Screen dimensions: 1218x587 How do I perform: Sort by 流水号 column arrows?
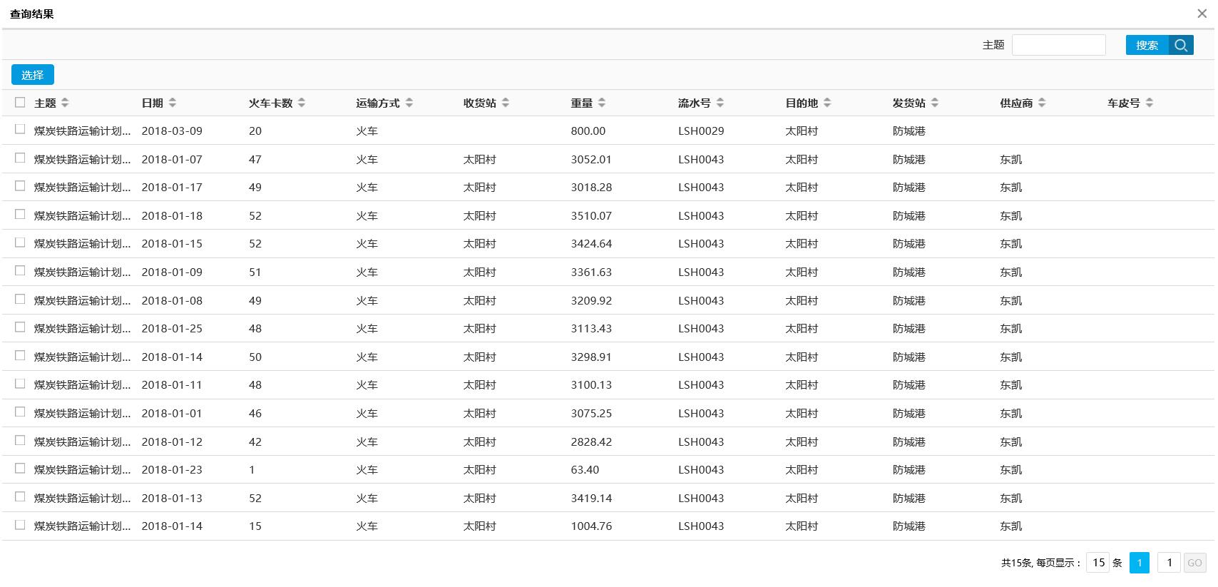720,103
